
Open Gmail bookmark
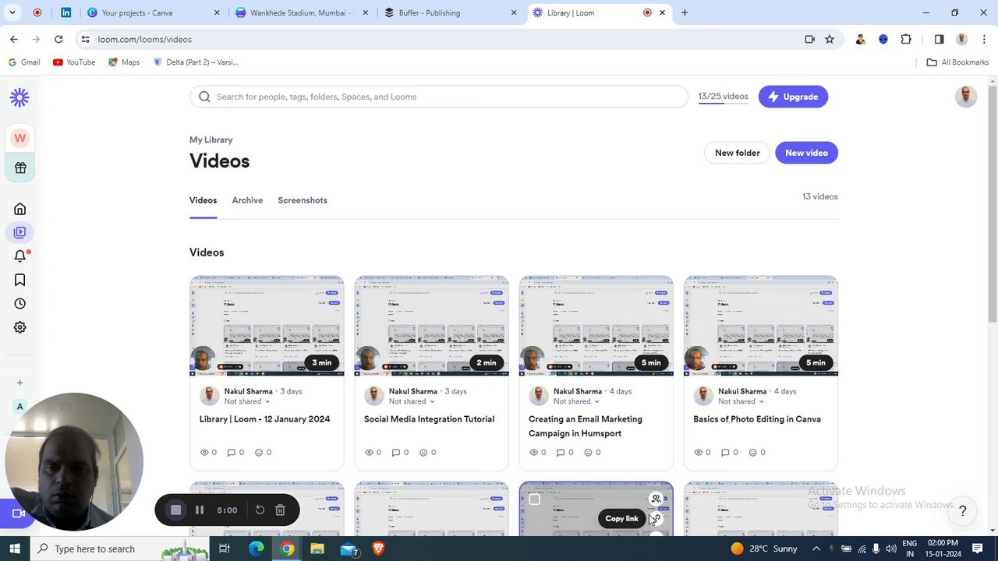tap(24, 62)
